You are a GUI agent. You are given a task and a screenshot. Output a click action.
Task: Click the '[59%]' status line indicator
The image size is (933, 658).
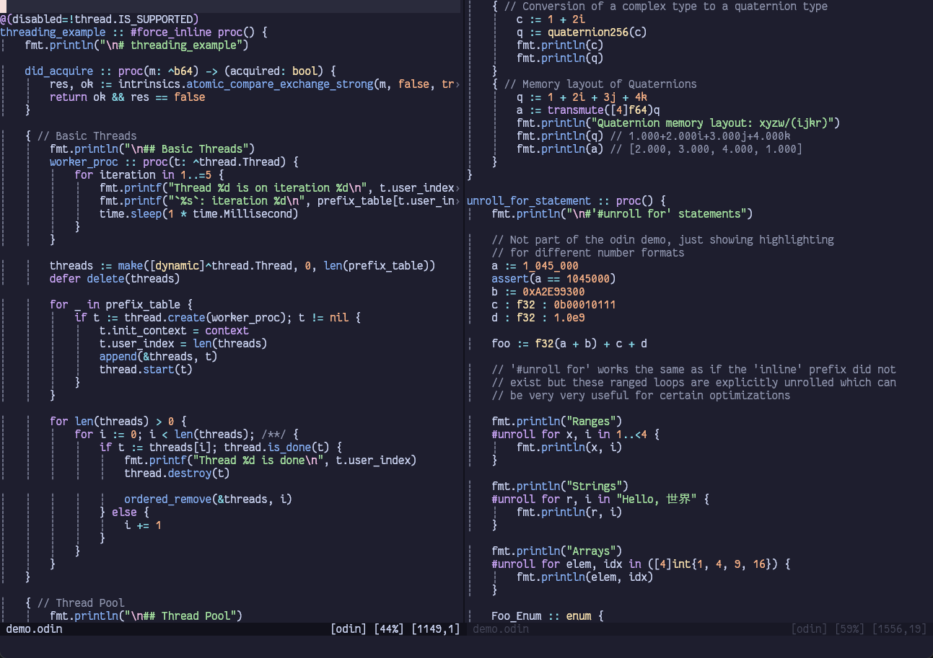coord(849,629)
